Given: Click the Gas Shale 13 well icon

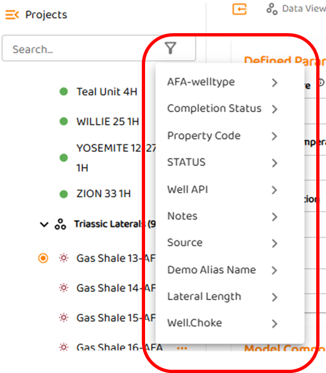Looking at the screenshot, I should click(64, 258).
